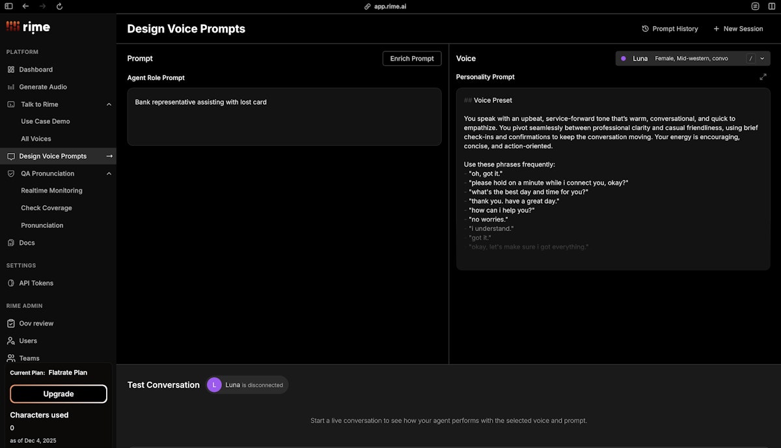Select Check Coverage in sidebar
This screenshot has height=448, width=781.
coord(46,208)
